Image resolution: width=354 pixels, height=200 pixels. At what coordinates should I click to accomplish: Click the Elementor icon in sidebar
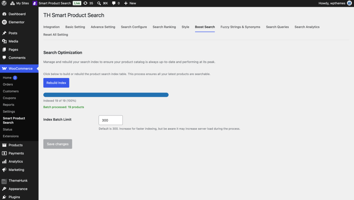click(4, 22)
